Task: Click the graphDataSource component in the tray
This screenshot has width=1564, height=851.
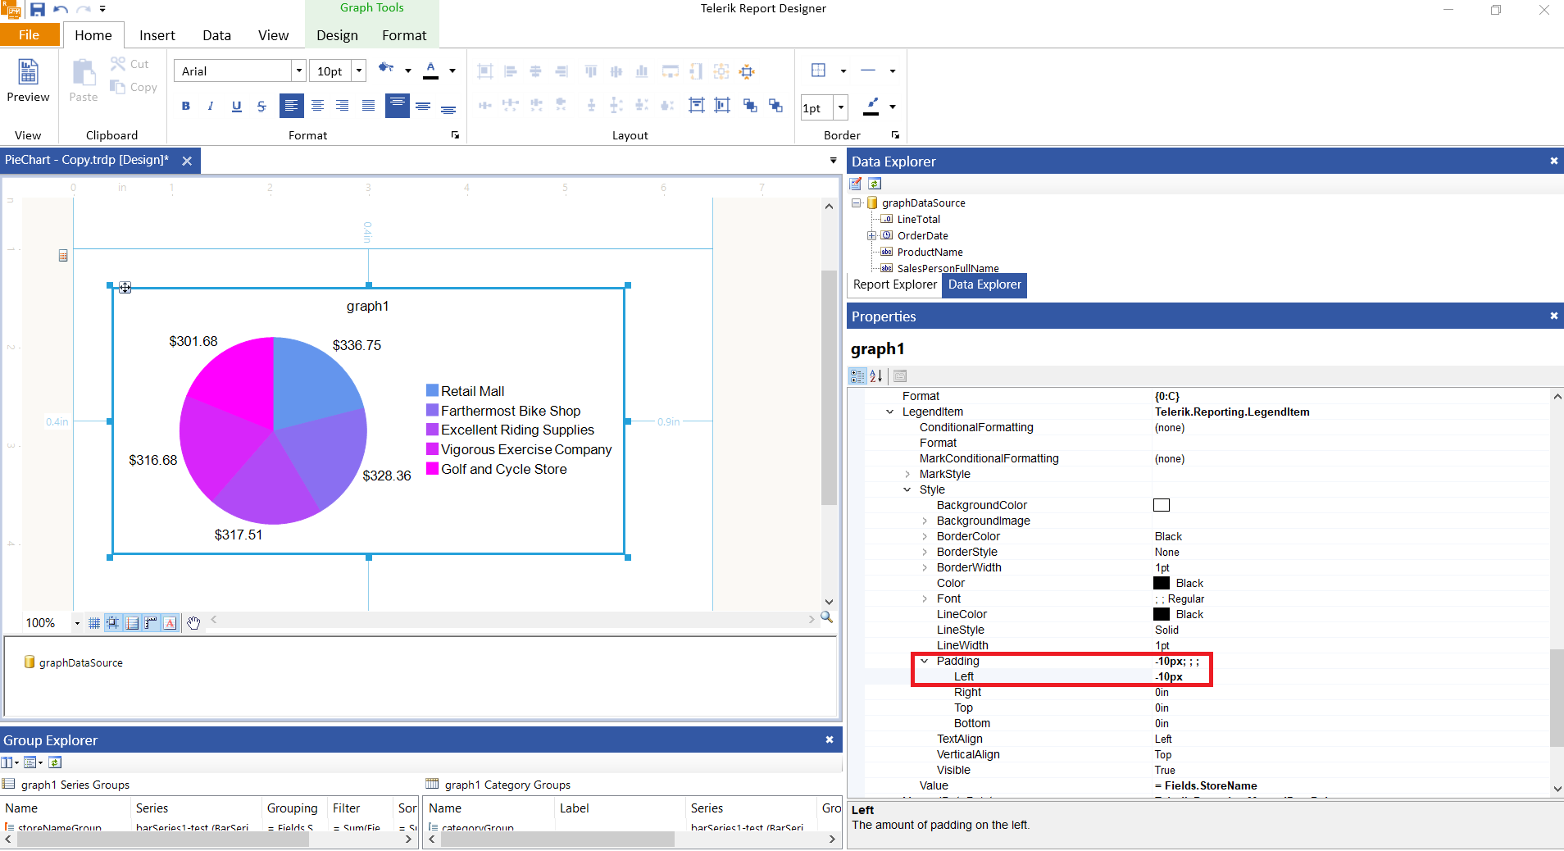Action: tap(73, 662)
